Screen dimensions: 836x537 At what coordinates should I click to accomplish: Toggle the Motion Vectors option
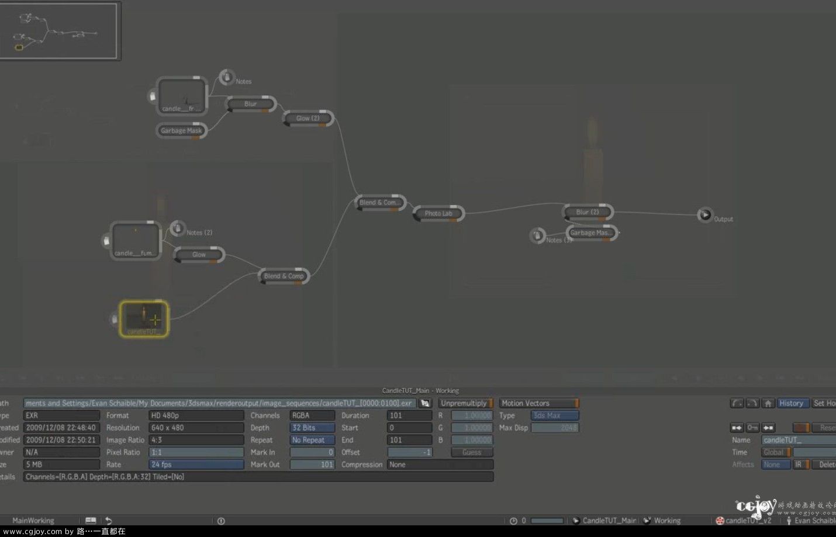539,403
